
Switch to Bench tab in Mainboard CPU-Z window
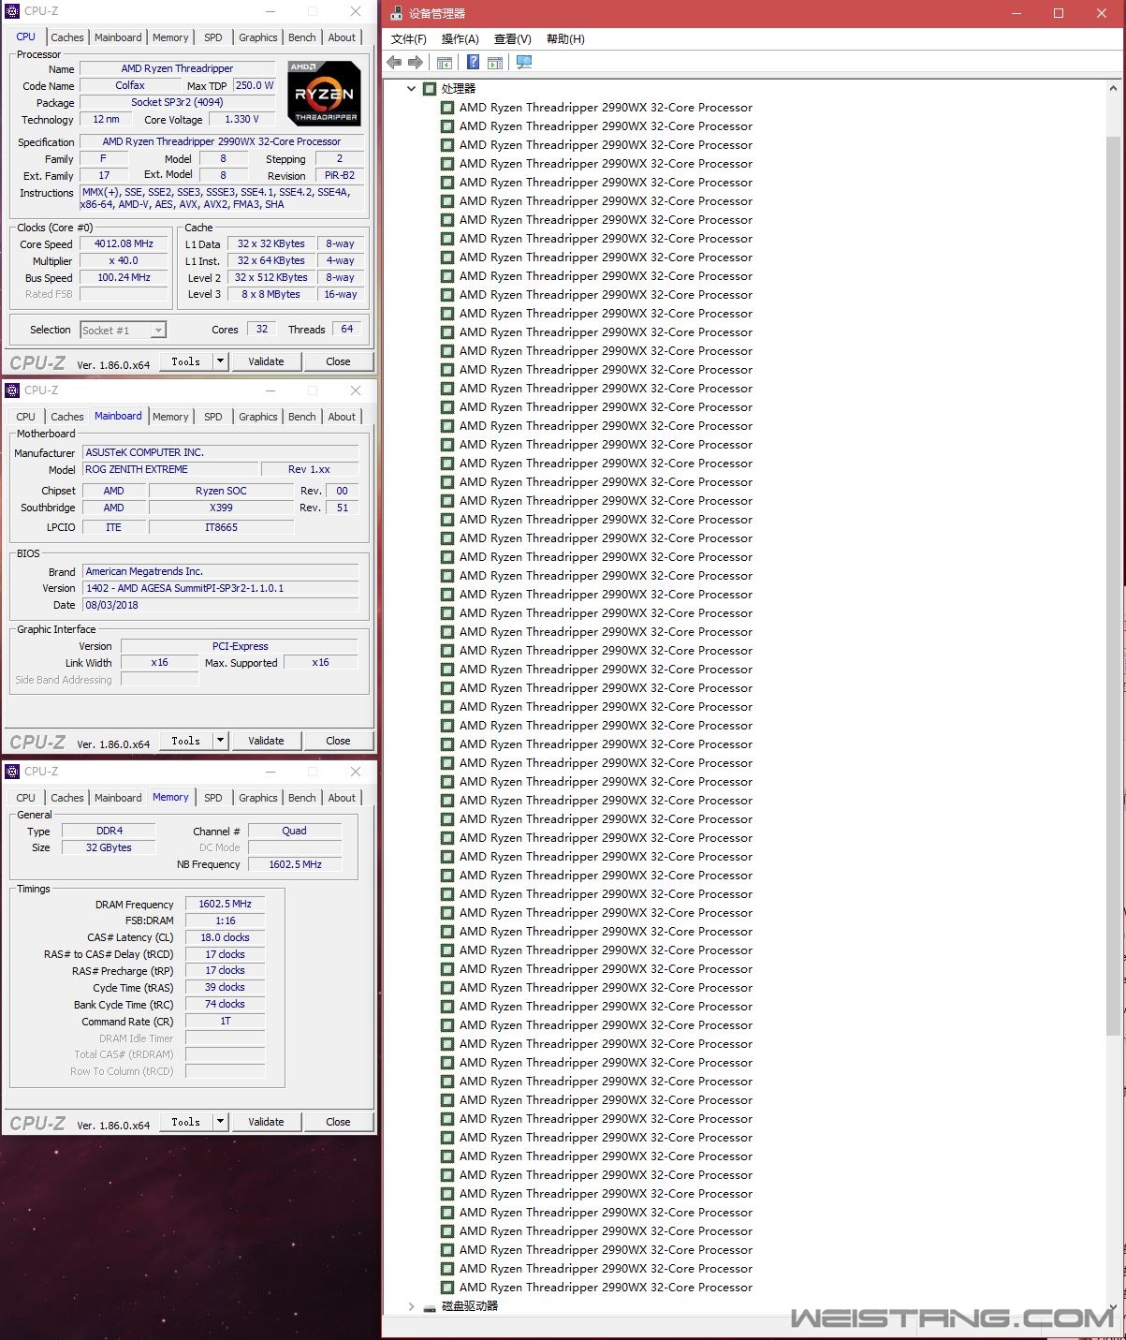pos(301,417)
